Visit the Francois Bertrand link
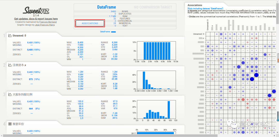This screenshot has width=279, height=137. [x=48, y=22]
